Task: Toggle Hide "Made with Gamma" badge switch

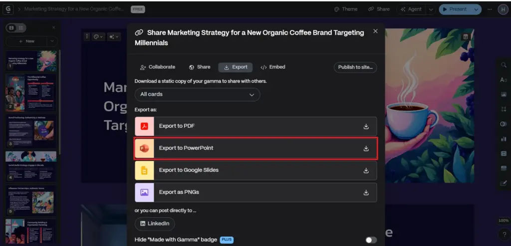Action: click(x=370, y=240)
